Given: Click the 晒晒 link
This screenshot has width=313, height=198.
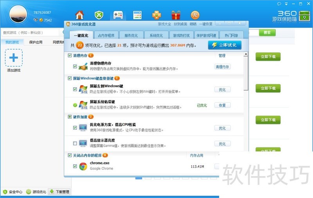Looking at the screenshot, I should pos(193,24).
